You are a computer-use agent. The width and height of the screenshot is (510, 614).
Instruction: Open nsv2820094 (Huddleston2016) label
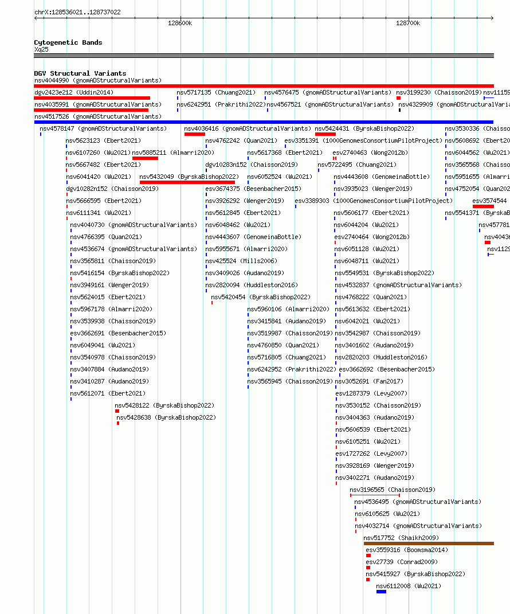tap(252, 285)
